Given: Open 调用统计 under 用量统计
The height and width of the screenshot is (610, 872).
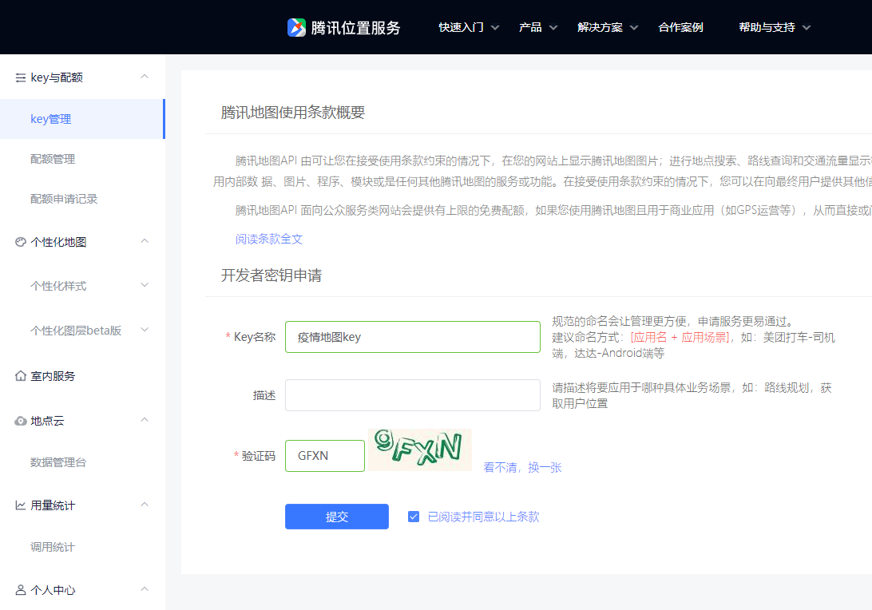Looking at the screenshot, I should (x=52, y=547).
